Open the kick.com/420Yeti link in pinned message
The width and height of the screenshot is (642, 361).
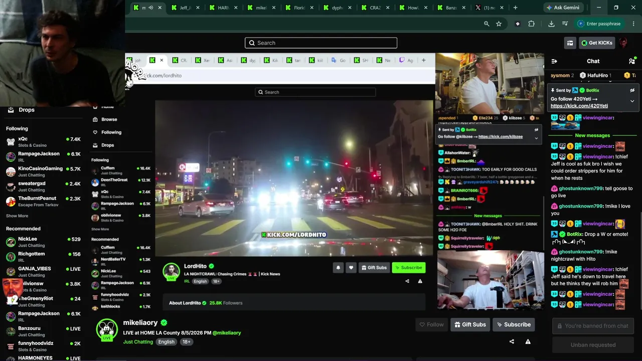coord(579,106)
